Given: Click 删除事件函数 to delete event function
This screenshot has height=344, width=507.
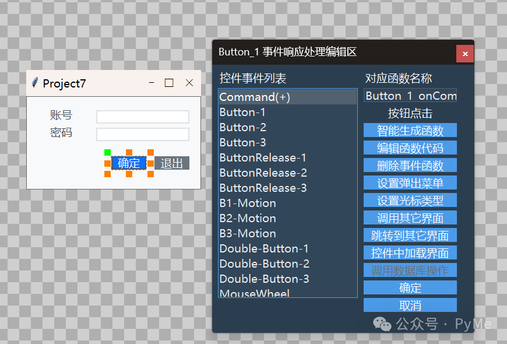Looking at the screenshot, I should (x=410, y=165).
